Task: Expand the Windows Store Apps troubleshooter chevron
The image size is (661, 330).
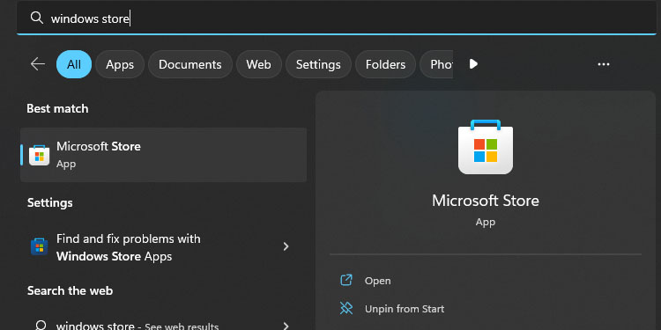Action: [286, 246]
